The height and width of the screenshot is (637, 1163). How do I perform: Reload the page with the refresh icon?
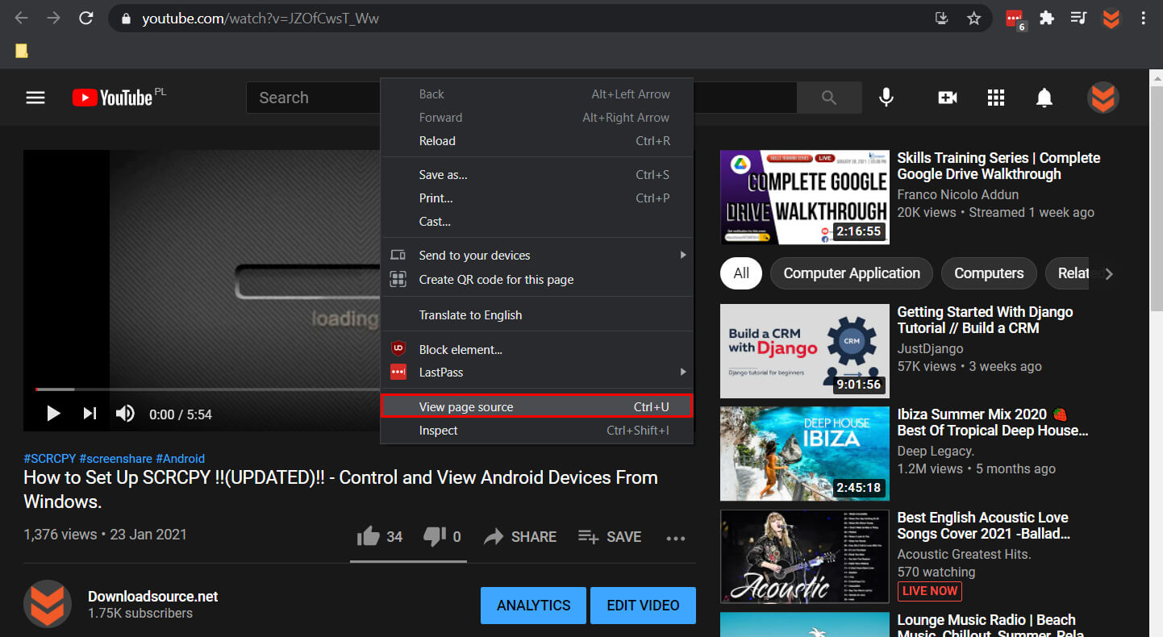point(86,18)
